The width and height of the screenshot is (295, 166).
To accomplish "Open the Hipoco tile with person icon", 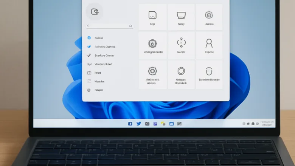I will click(x=209, y=45).
